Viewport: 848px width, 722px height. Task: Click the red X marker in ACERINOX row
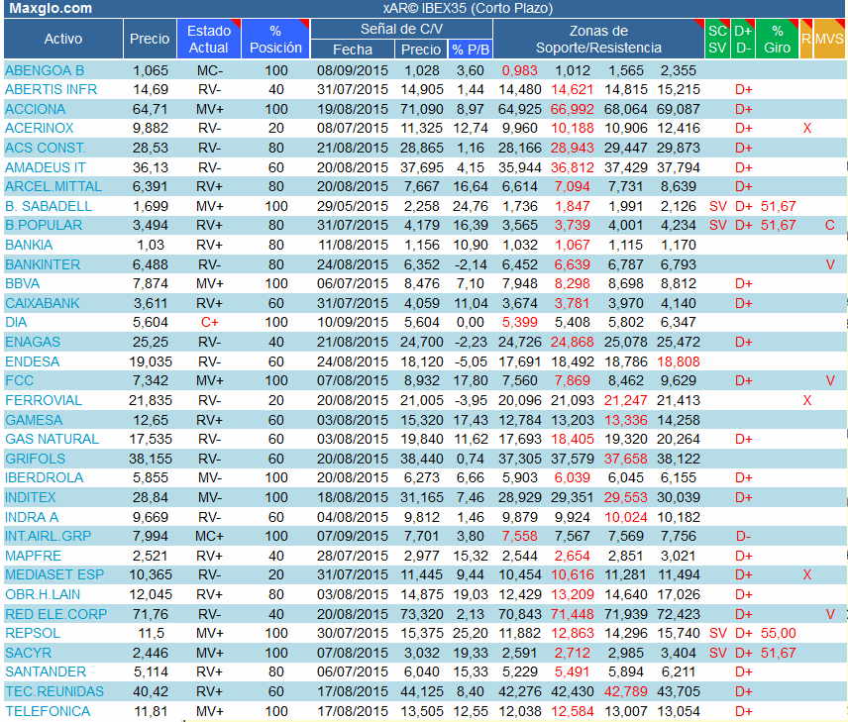click(806, 129)
